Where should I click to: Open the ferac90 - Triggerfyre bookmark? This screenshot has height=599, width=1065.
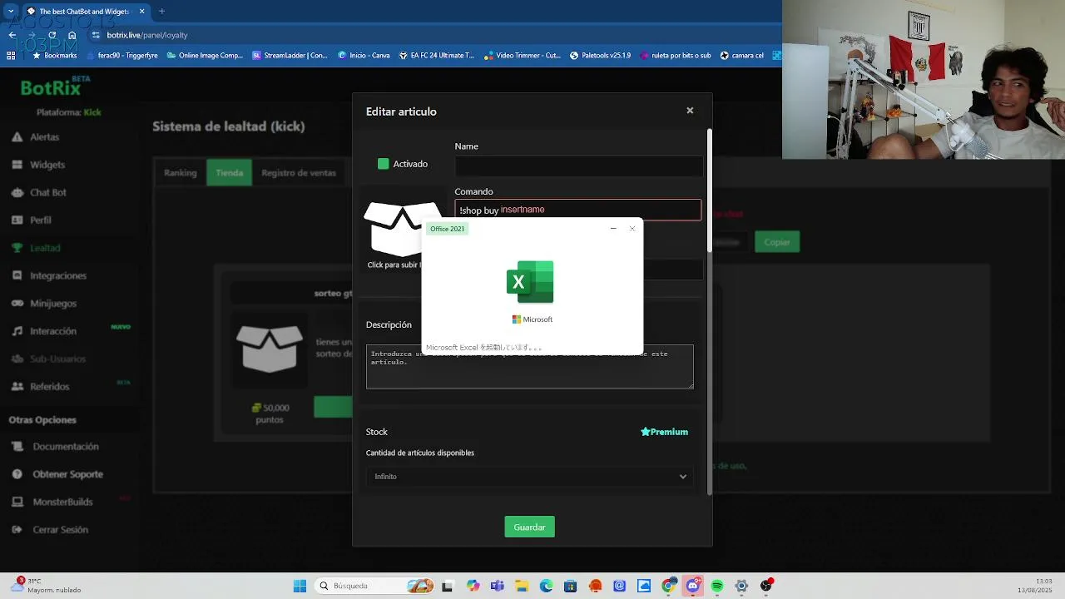coord(121,56)
